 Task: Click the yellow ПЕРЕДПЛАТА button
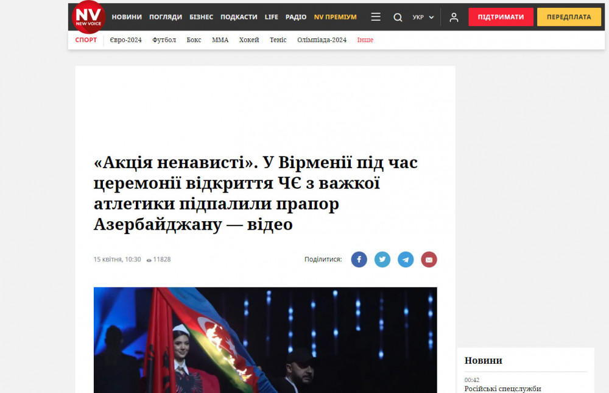click(569, 17)
